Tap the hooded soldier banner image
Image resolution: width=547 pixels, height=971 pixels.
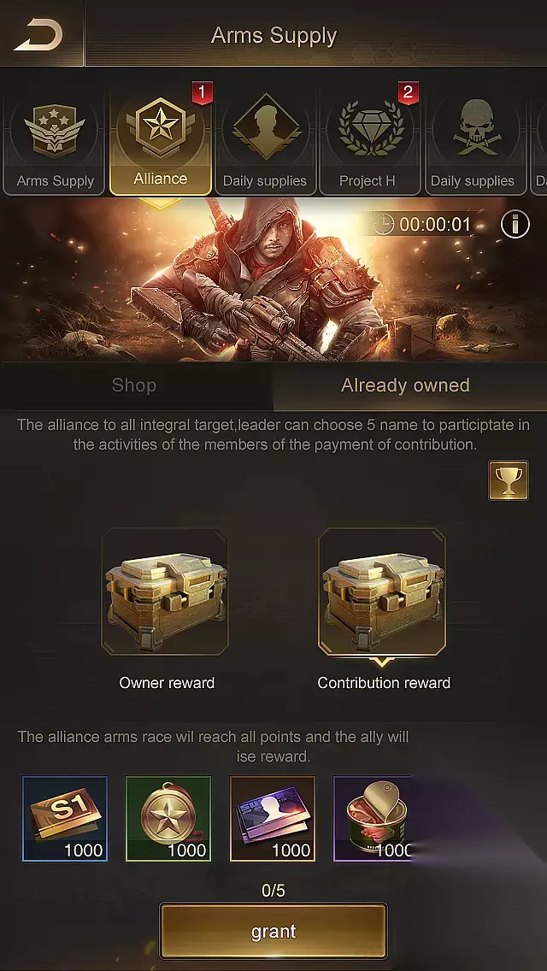click(273, 280)
